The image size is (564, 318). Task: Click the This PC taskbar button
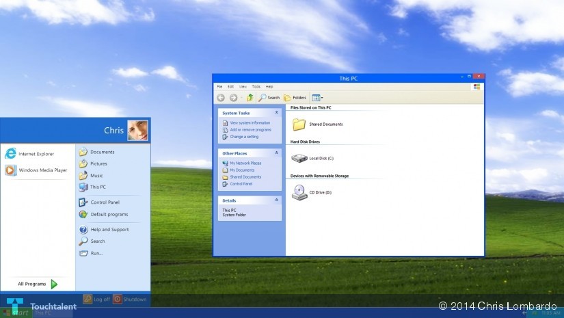tap(53, 313)
